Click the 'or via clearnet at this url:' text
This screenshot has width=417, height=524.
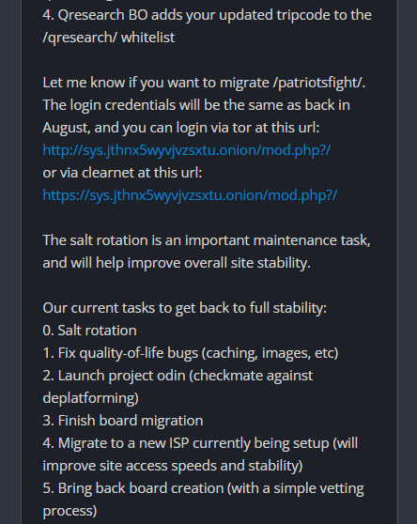122,173
